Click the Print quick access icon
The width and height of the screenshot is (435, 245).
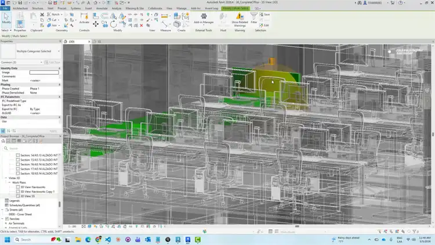point(50,2)
